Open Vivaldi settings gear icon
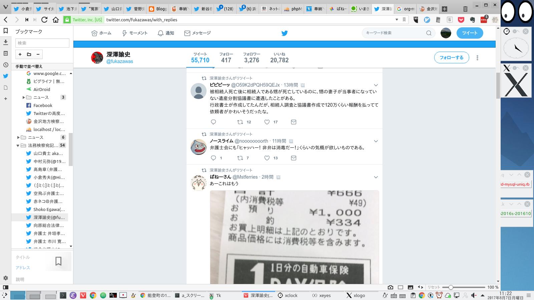The width and height of the screenshot is (534, 300). tap(6, 278)
